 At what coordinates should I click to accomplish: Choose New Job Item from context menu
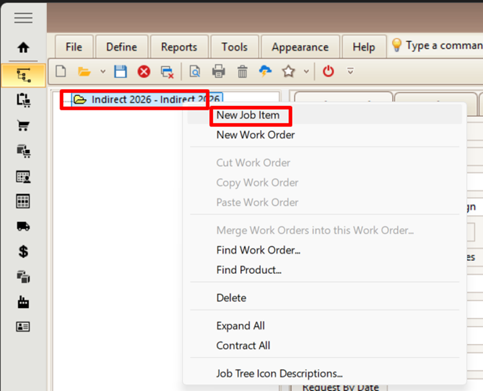click(x=248, y=115)
